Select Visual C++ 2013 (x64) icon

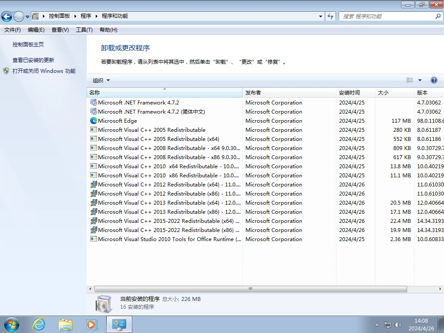(94, 202)
